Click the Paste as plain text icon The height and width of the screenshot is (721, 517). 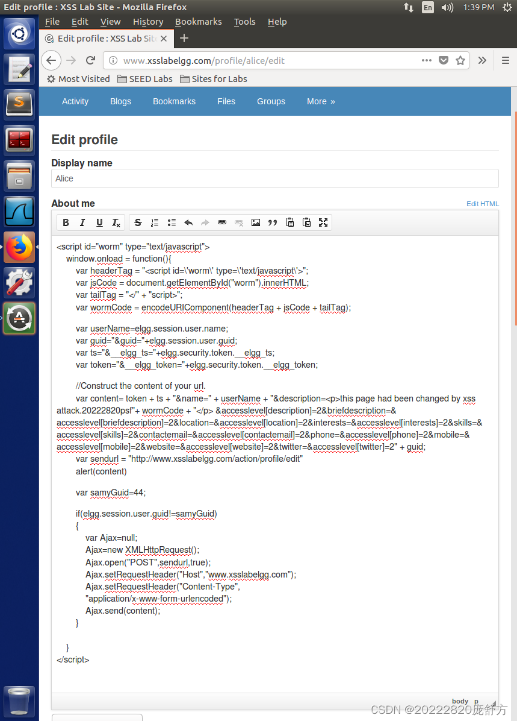pos(289,222)
